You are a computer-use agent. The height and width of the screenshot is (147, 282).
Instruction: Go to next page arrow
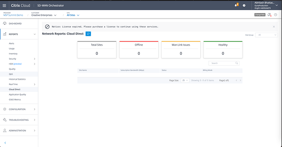[x=240, y=80]
